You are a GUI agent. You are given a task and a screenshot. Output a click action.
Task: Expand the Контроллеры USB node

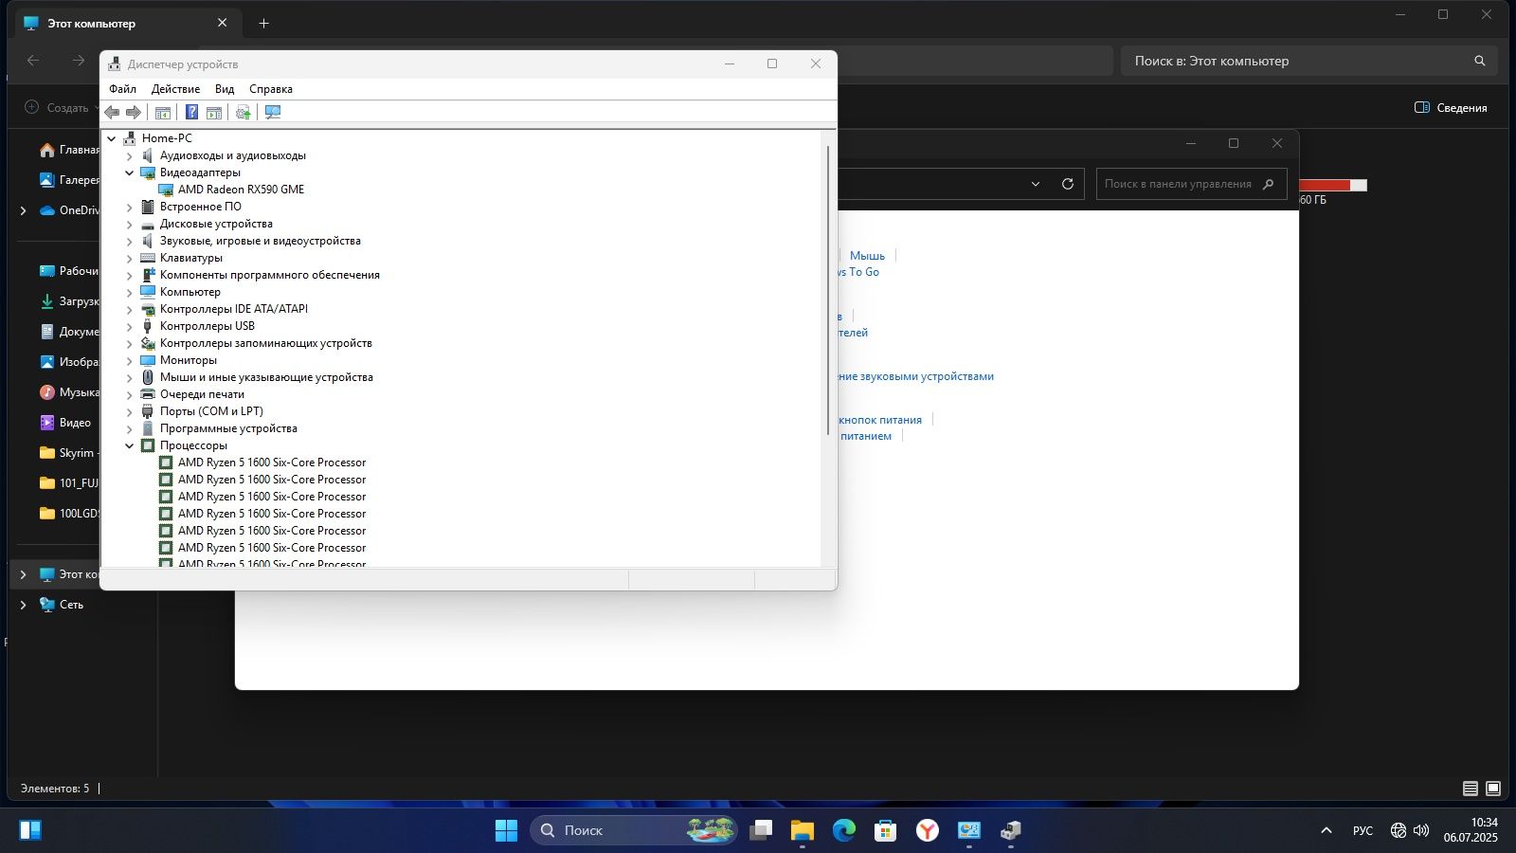[130, 326]
